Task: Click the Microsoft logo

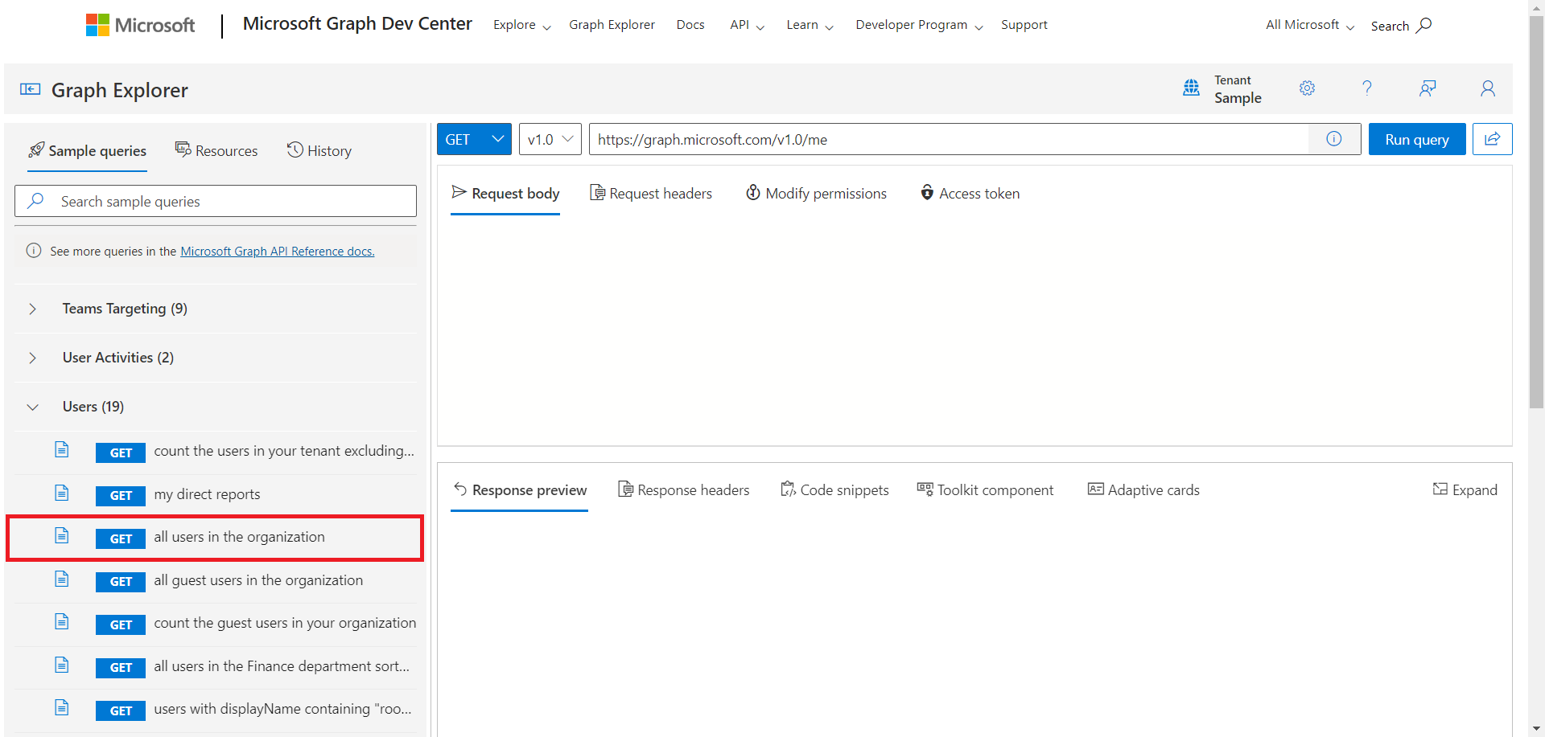Action: [x=140, y=25]
